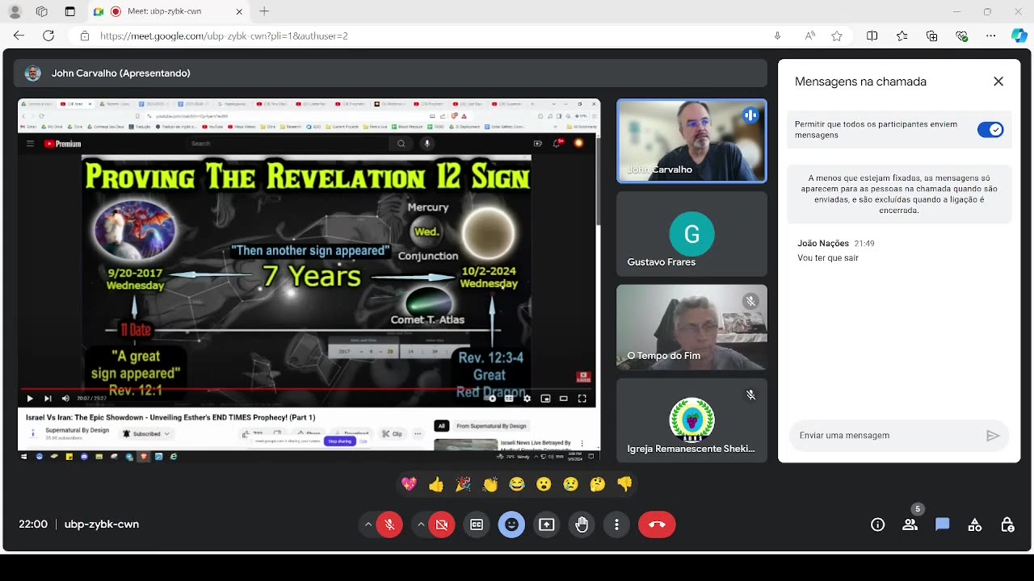
Task: Click the meeting code ubp-zybk-cwn text
Action: [102, 525]
